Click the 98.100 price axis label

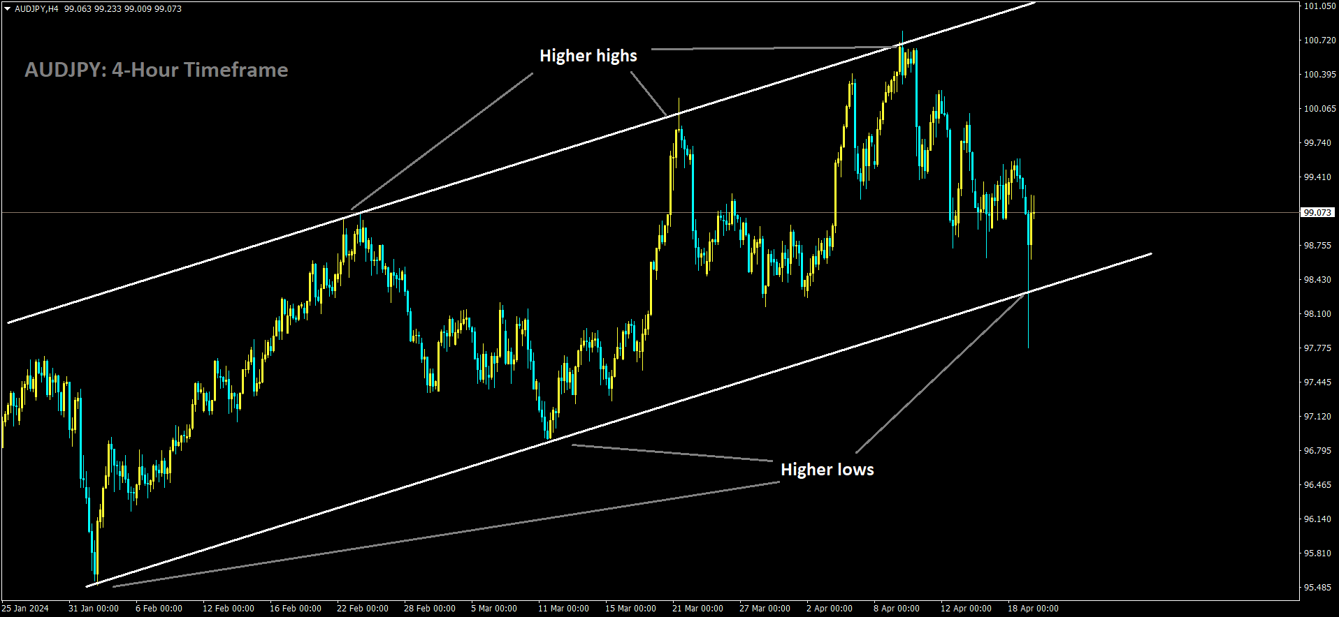pyautogui.click(x=1317, y=314)
